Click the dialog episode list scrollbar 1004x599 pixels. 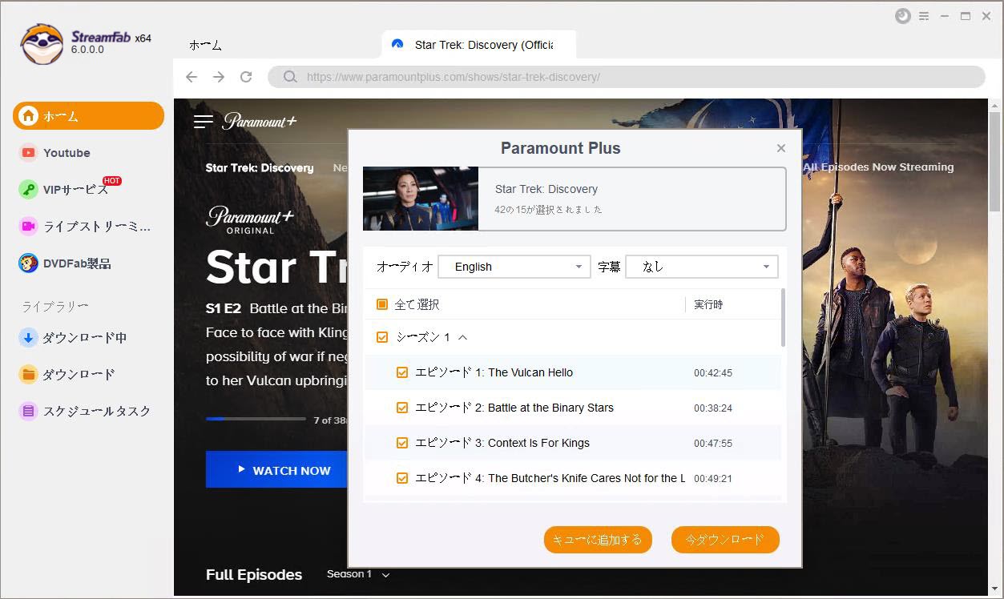783,318
